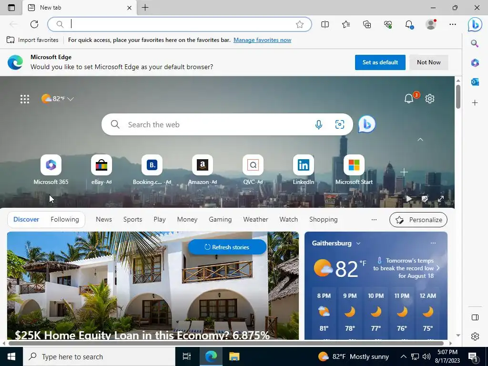Open the tab actions menu icon

pos(11,8)
